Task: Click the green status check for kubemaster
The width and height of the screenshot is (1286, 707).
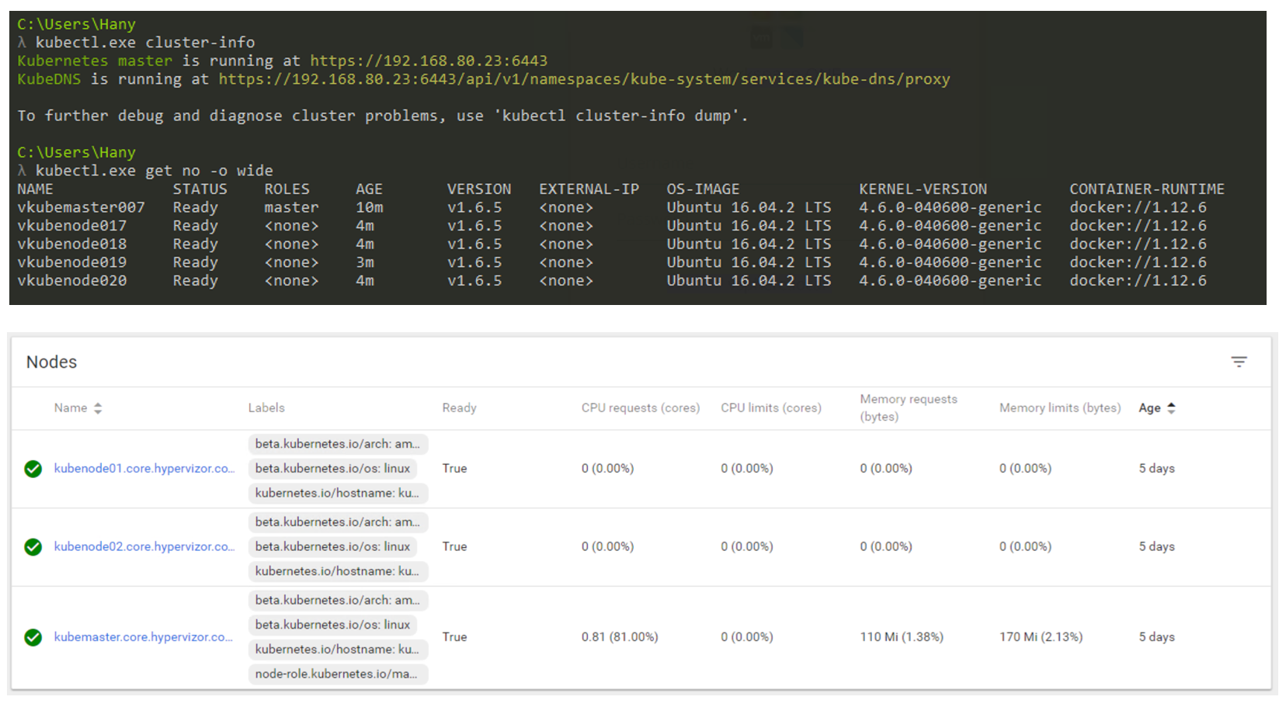Action: [x=33, y=637]
